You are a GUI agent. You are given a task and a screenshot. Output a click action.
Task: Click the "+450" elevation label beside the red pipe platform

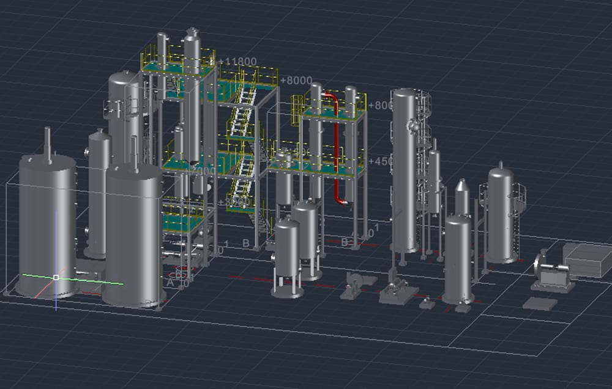[x=381, y=161]
